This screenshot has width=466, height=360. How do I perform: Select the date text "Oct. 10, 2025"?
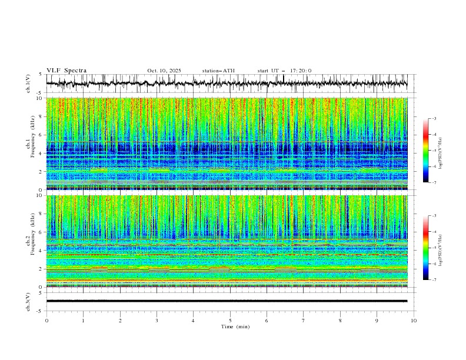(x=164, y=71)
